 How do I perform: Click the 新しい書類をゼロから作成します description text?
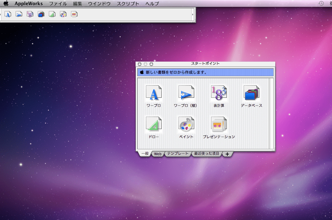click(176, 72)
